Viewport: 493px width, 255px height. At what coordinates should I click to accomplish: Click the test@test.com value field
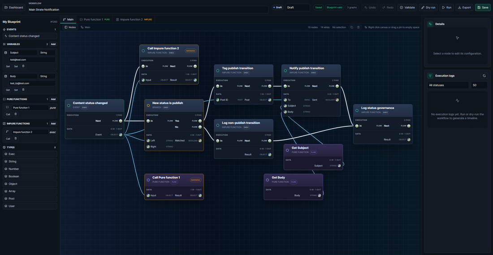(x=32, y=60)
